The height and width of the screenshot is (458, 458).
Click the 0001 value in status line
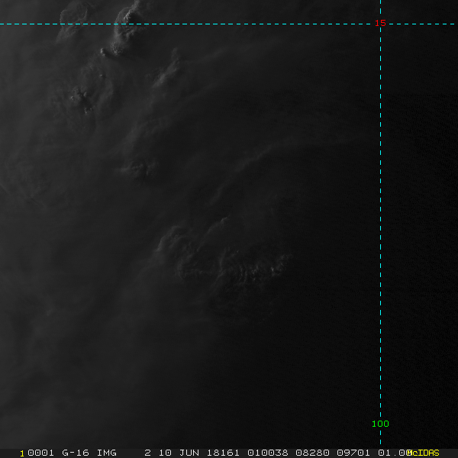point(40,453)
